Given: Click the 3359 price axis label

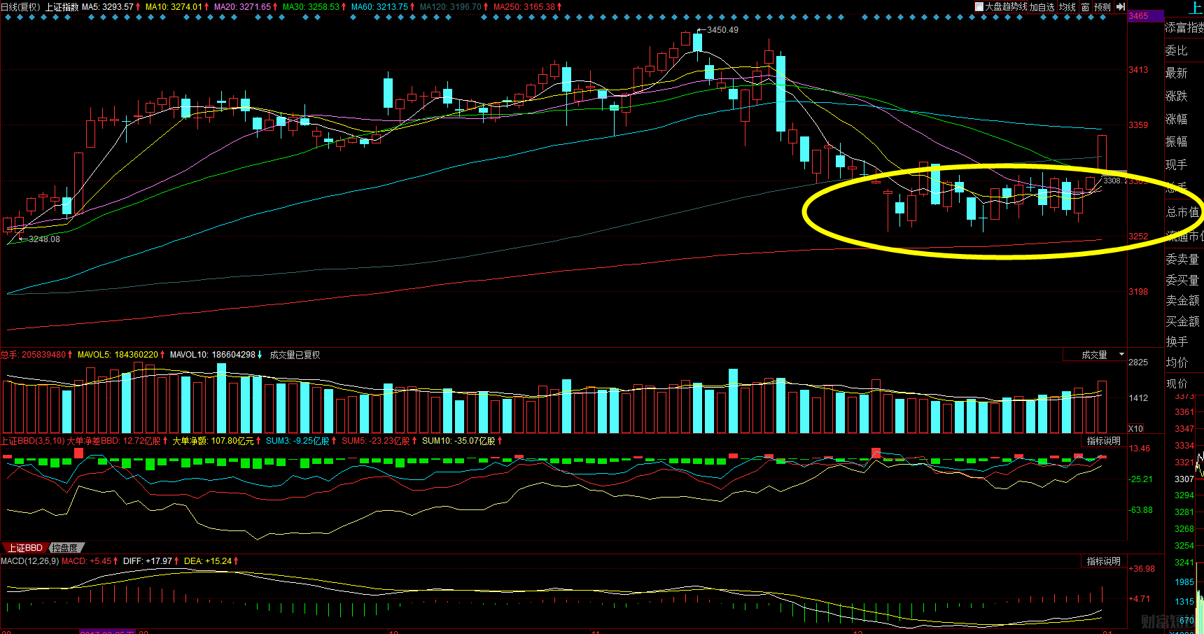Looking at the screenshot, I should click(1138, 125).
